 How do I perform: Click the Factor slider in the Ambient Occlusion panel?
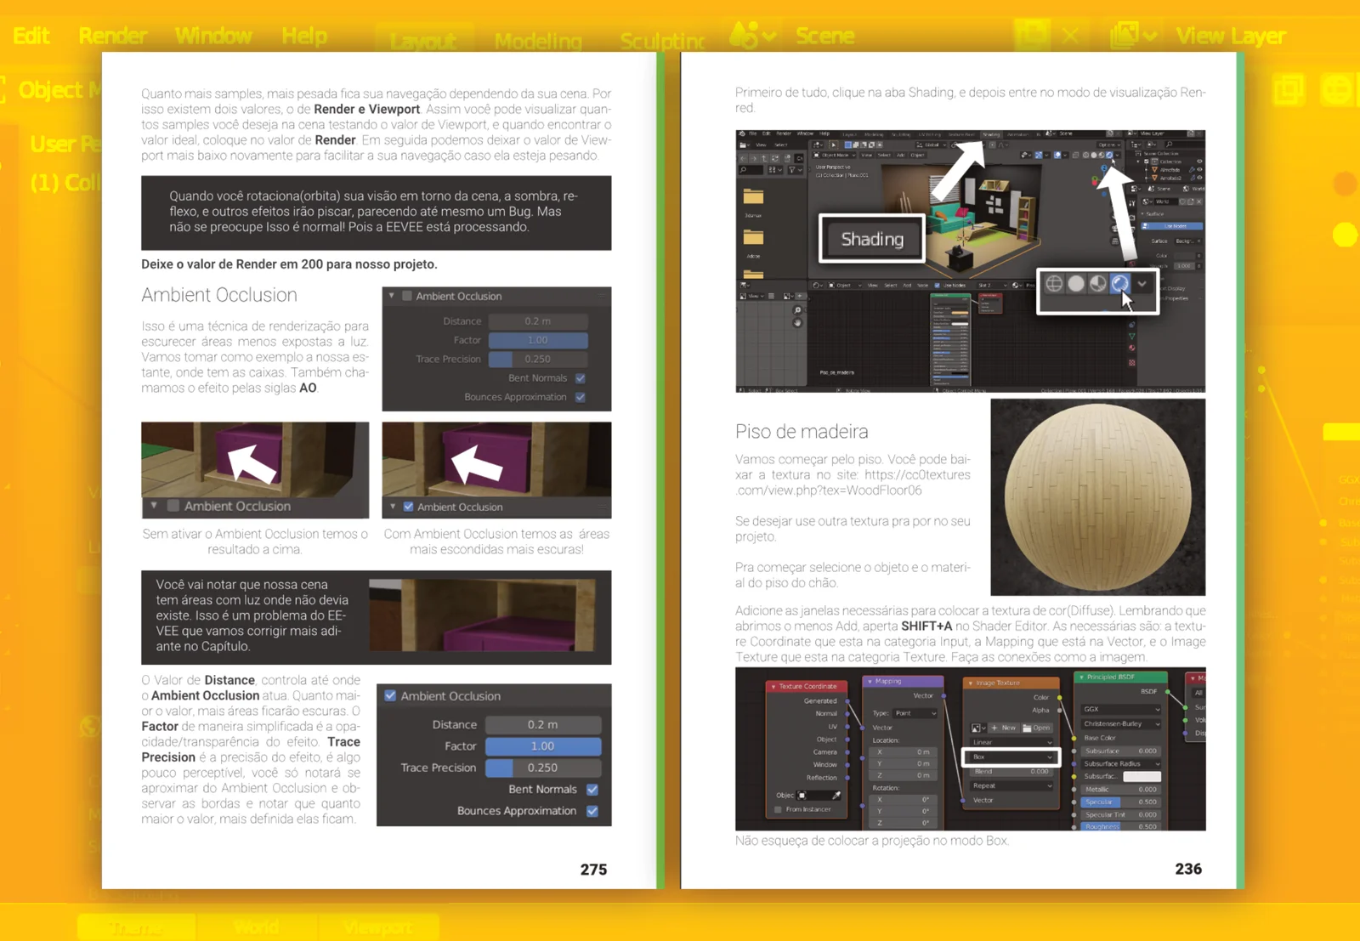(x=542, y=745)
